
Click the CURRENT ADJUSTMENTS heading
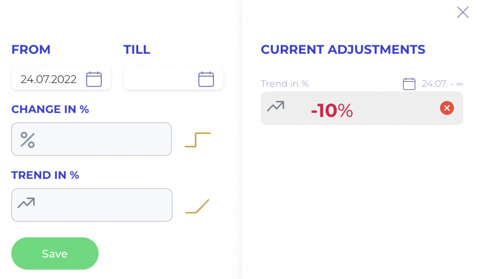point(343,50)
